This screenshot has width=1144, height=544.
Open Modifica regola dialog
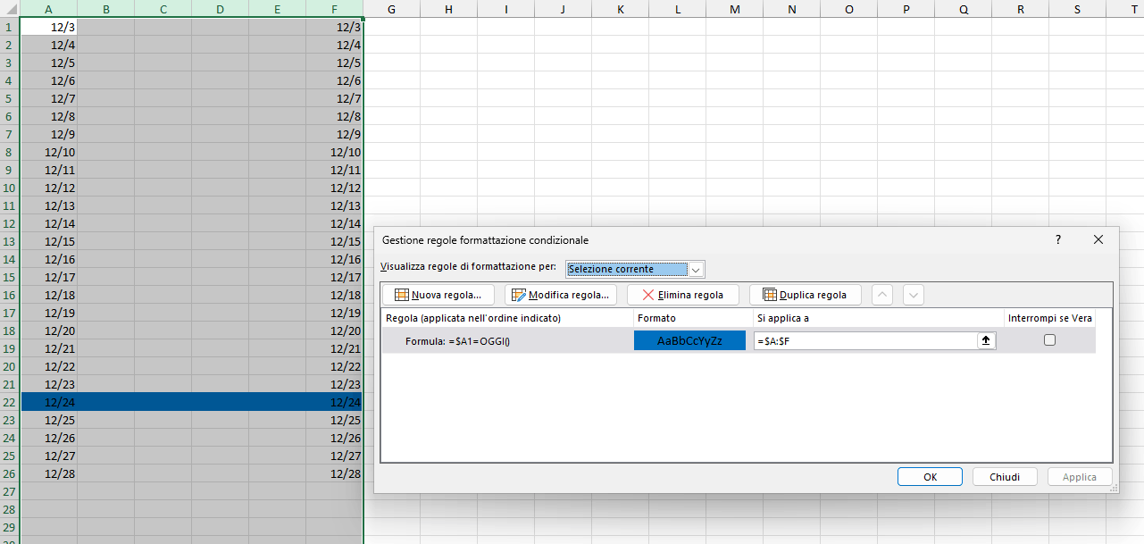click(x=561, y=295)
